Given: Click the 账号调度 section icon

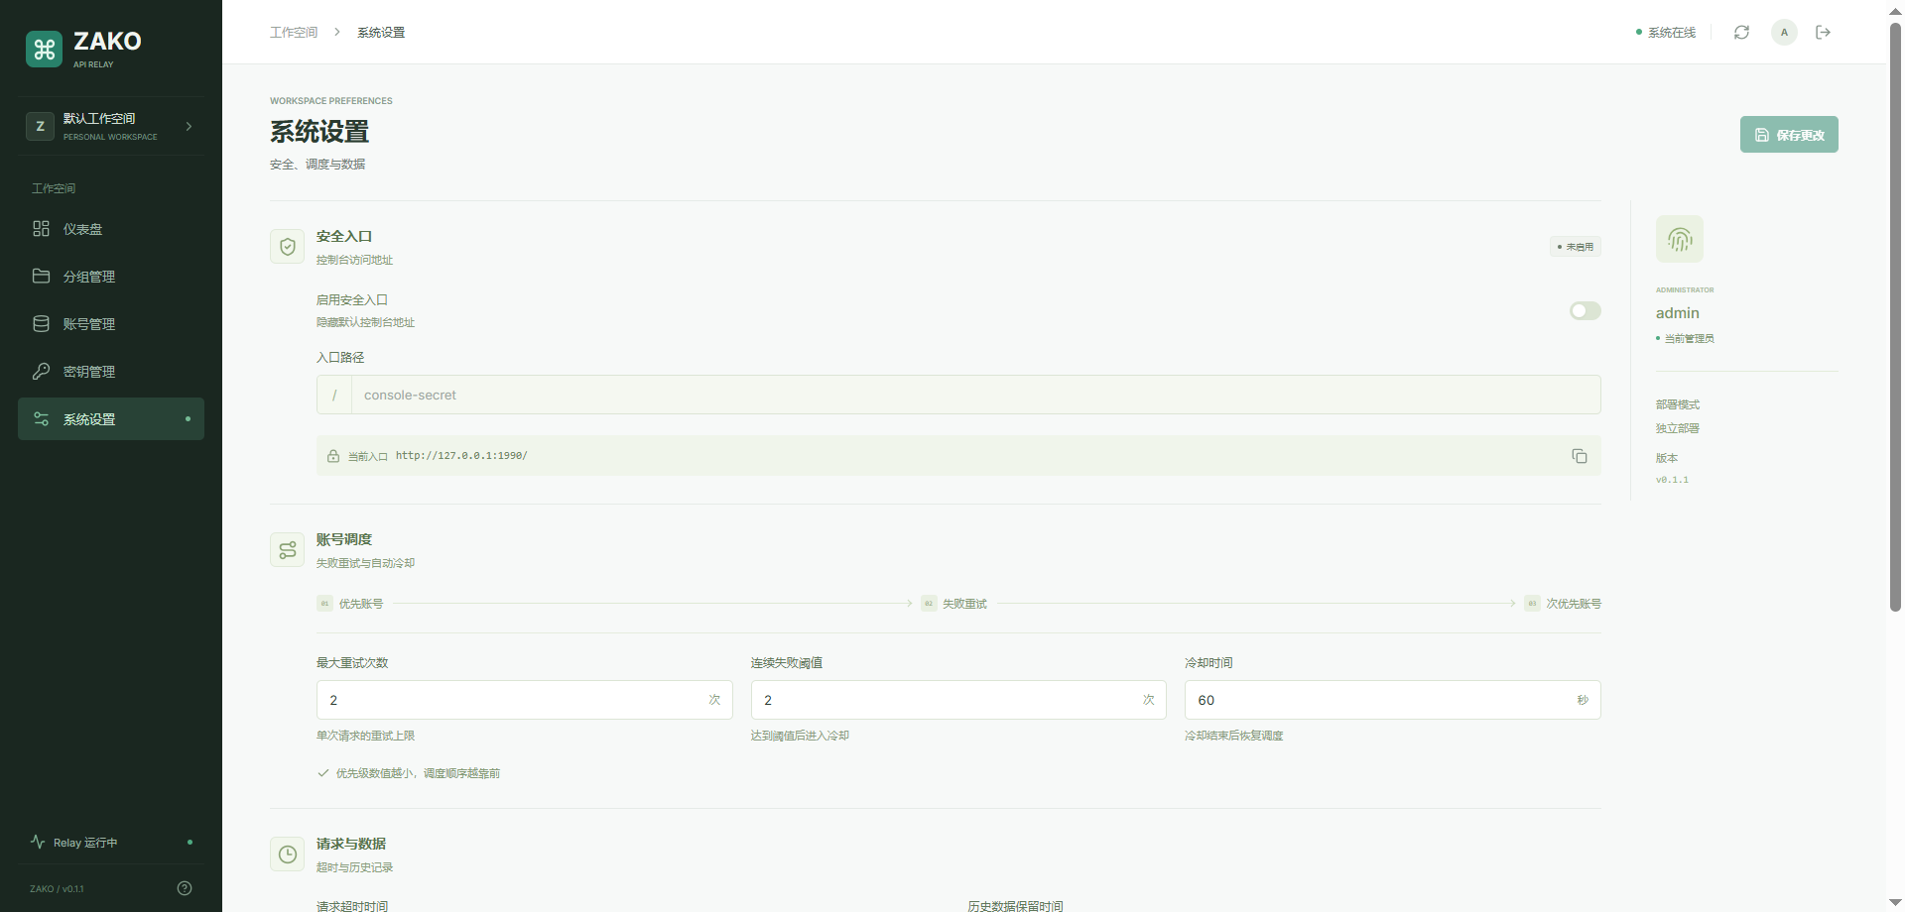Looking at the screenshot, I should coord(288,550).
